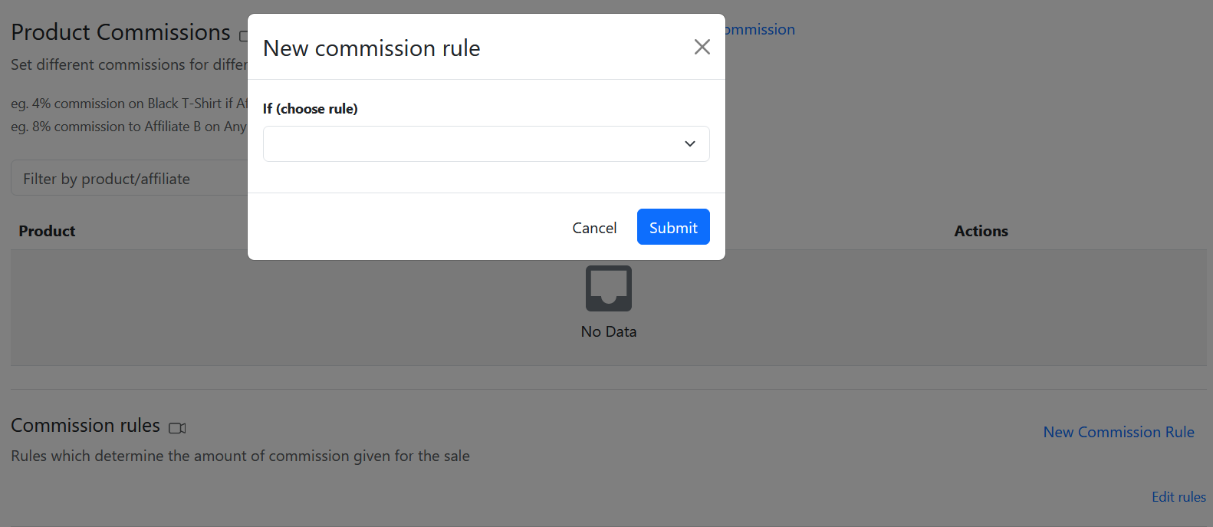Click the 'New commission rule' dialog title
The height and width of the screenshot is (527, 1213).
[x=371, y=48]
